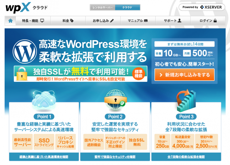Viewport: 230px width, 165px height.
Task: Open 経験と実績に基づいた高速環境を確認 link
Action: pyautogui.click(x=44, y=157)
